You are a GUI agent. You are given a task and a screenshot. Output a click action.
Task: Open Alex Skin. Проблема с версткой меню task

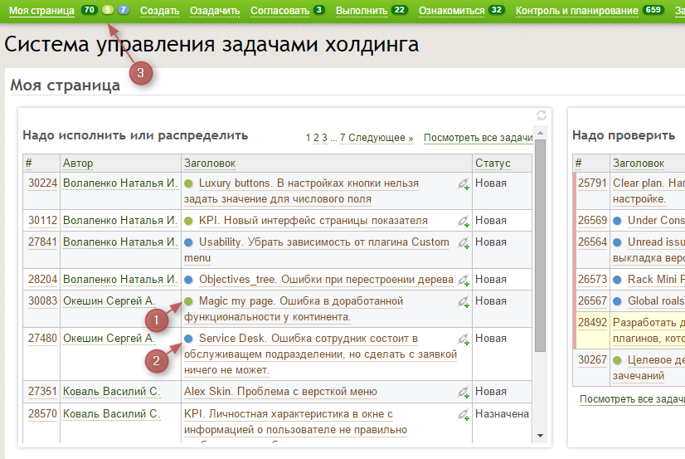pos(280,391)
